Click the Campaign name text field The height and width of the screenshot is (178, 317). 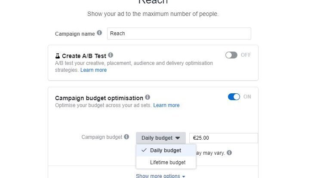click(x=179, y=34)
